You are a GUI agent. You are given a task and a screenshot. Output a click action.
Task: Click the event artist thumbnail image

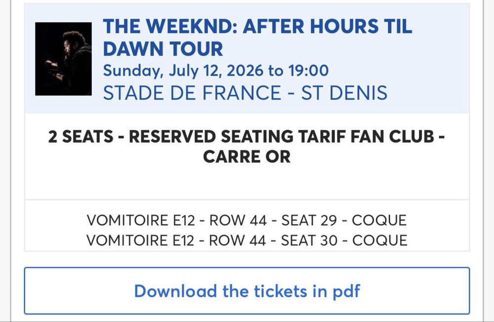(x=63, y=59)
